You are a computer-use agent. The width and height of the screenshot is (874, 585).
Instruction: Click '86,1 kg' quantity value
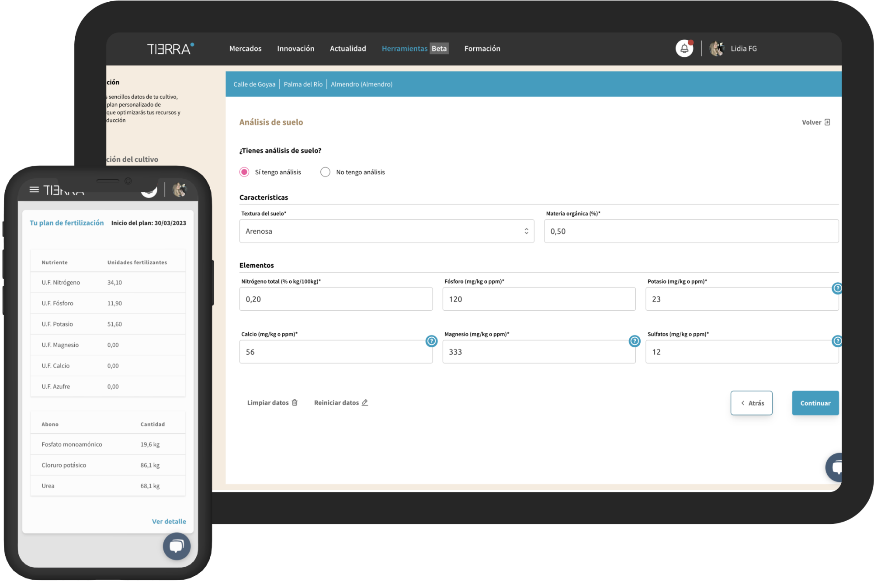(x=150, y=465)
